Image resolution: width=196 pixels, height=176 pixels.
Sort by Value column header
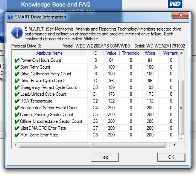pyautogui.click(x=111, y=53)
